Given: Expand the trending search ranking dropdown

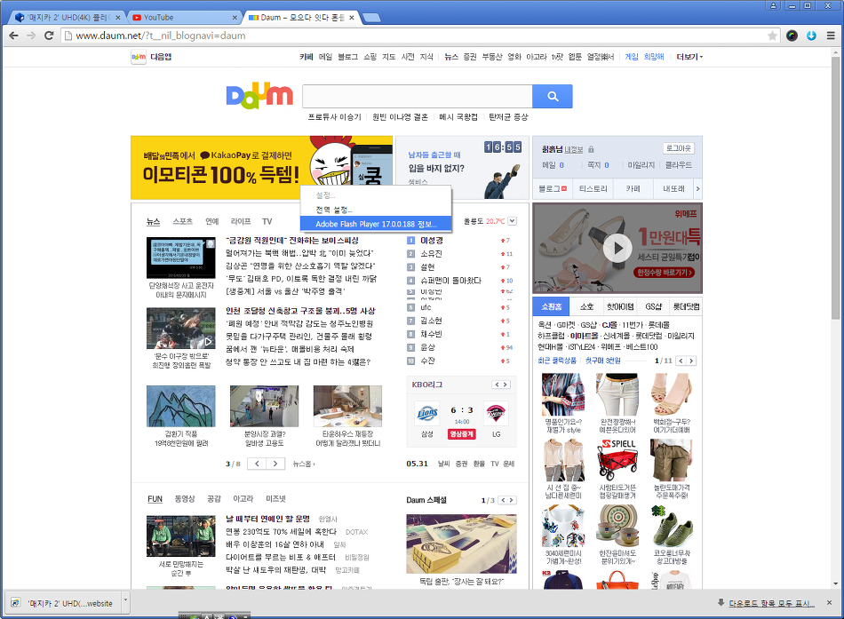Looking at the screenshot, I should [x=512, y=221].
